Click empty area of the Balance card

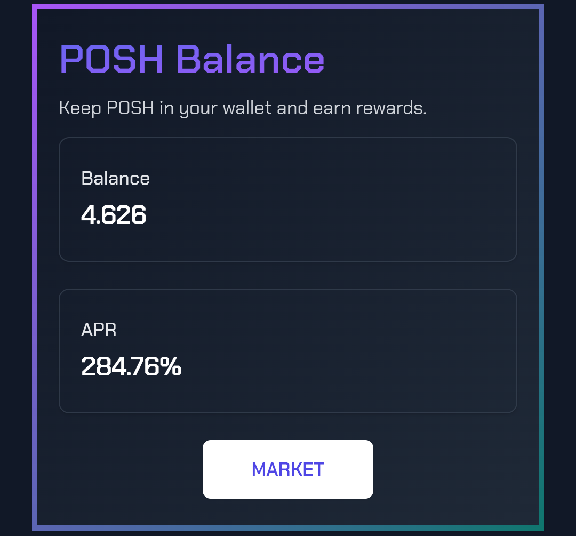click(x=331, y=199)
